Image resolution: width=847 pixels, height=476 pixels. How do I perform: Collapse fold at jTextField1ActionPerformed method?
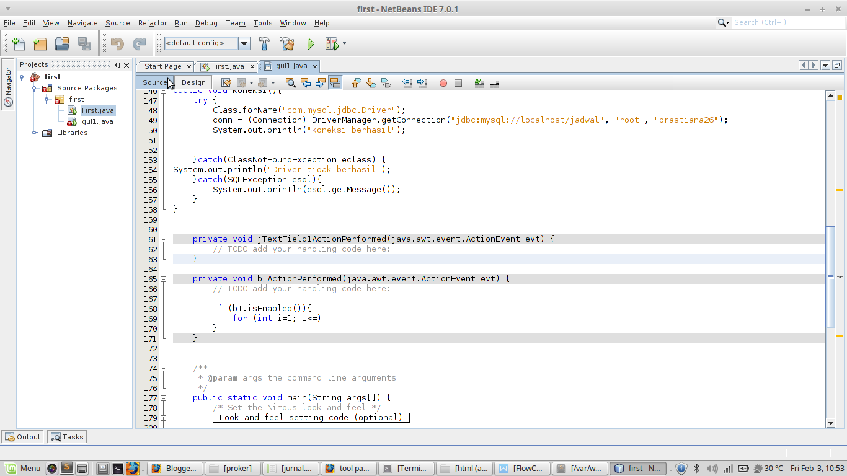[164, 239]
